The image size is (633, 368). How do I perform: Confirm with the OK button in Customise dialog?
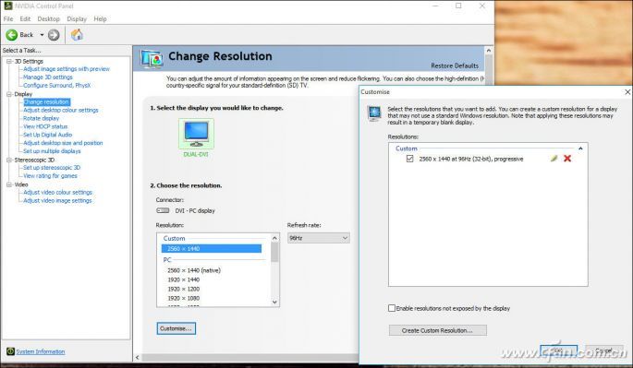(558, 350)
